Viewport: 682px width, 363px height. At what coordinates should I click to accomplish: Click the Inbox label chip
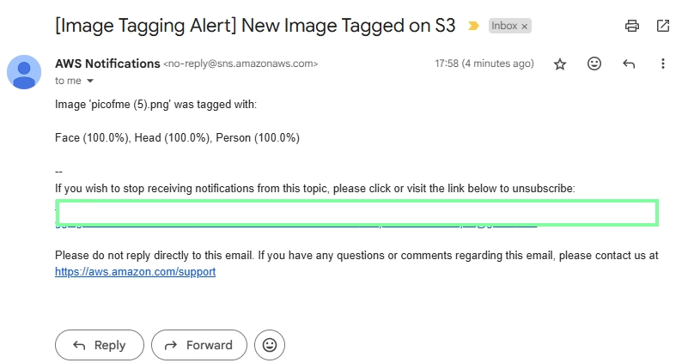click(504, 26)
